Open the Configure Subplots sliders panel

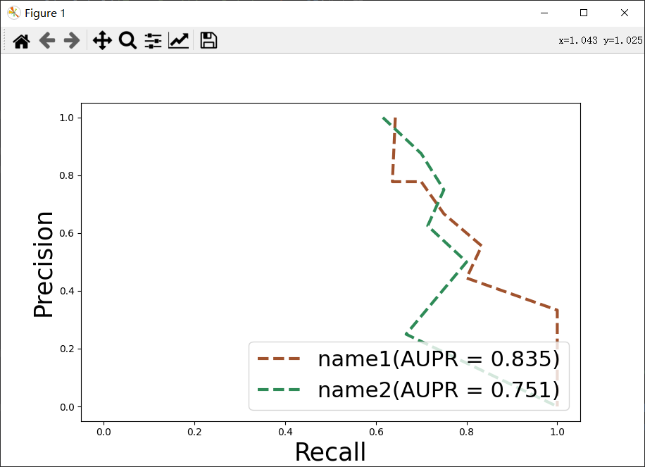coord(153,40)
